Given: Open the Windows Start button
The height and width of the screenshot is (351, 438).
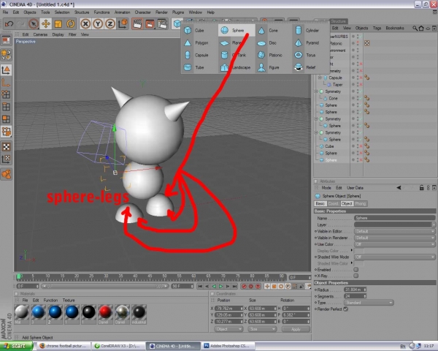Looking at the screenshot, I should (17, 346).
